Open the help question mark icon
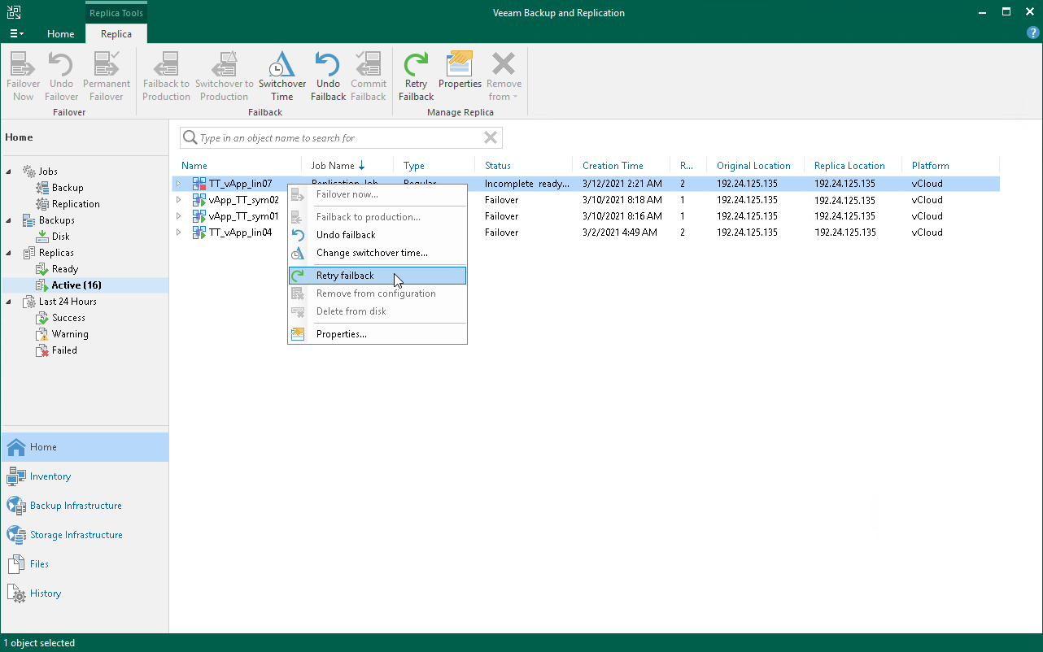Screen dimensions: 1043x652 pos(1032,33)
